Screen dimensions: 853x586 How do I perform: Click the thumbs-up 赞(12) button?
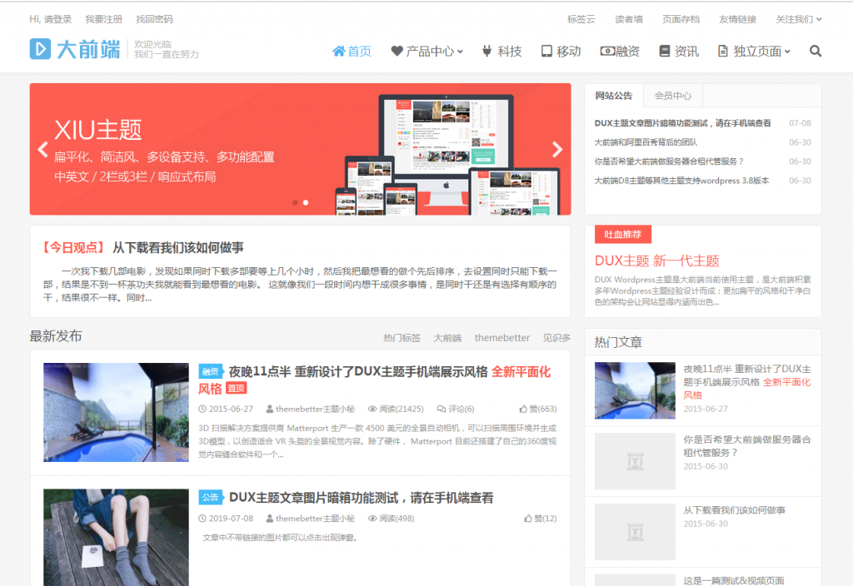coord(540,519)
